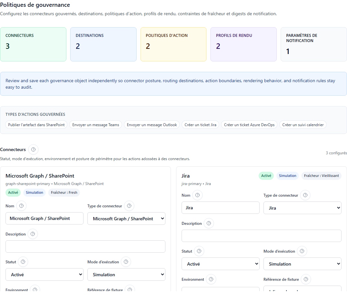Open Jira Type de connecteur dropdown
Image resolution: width=347 pixels, height=295 pixels.
(x=302, y=208)
